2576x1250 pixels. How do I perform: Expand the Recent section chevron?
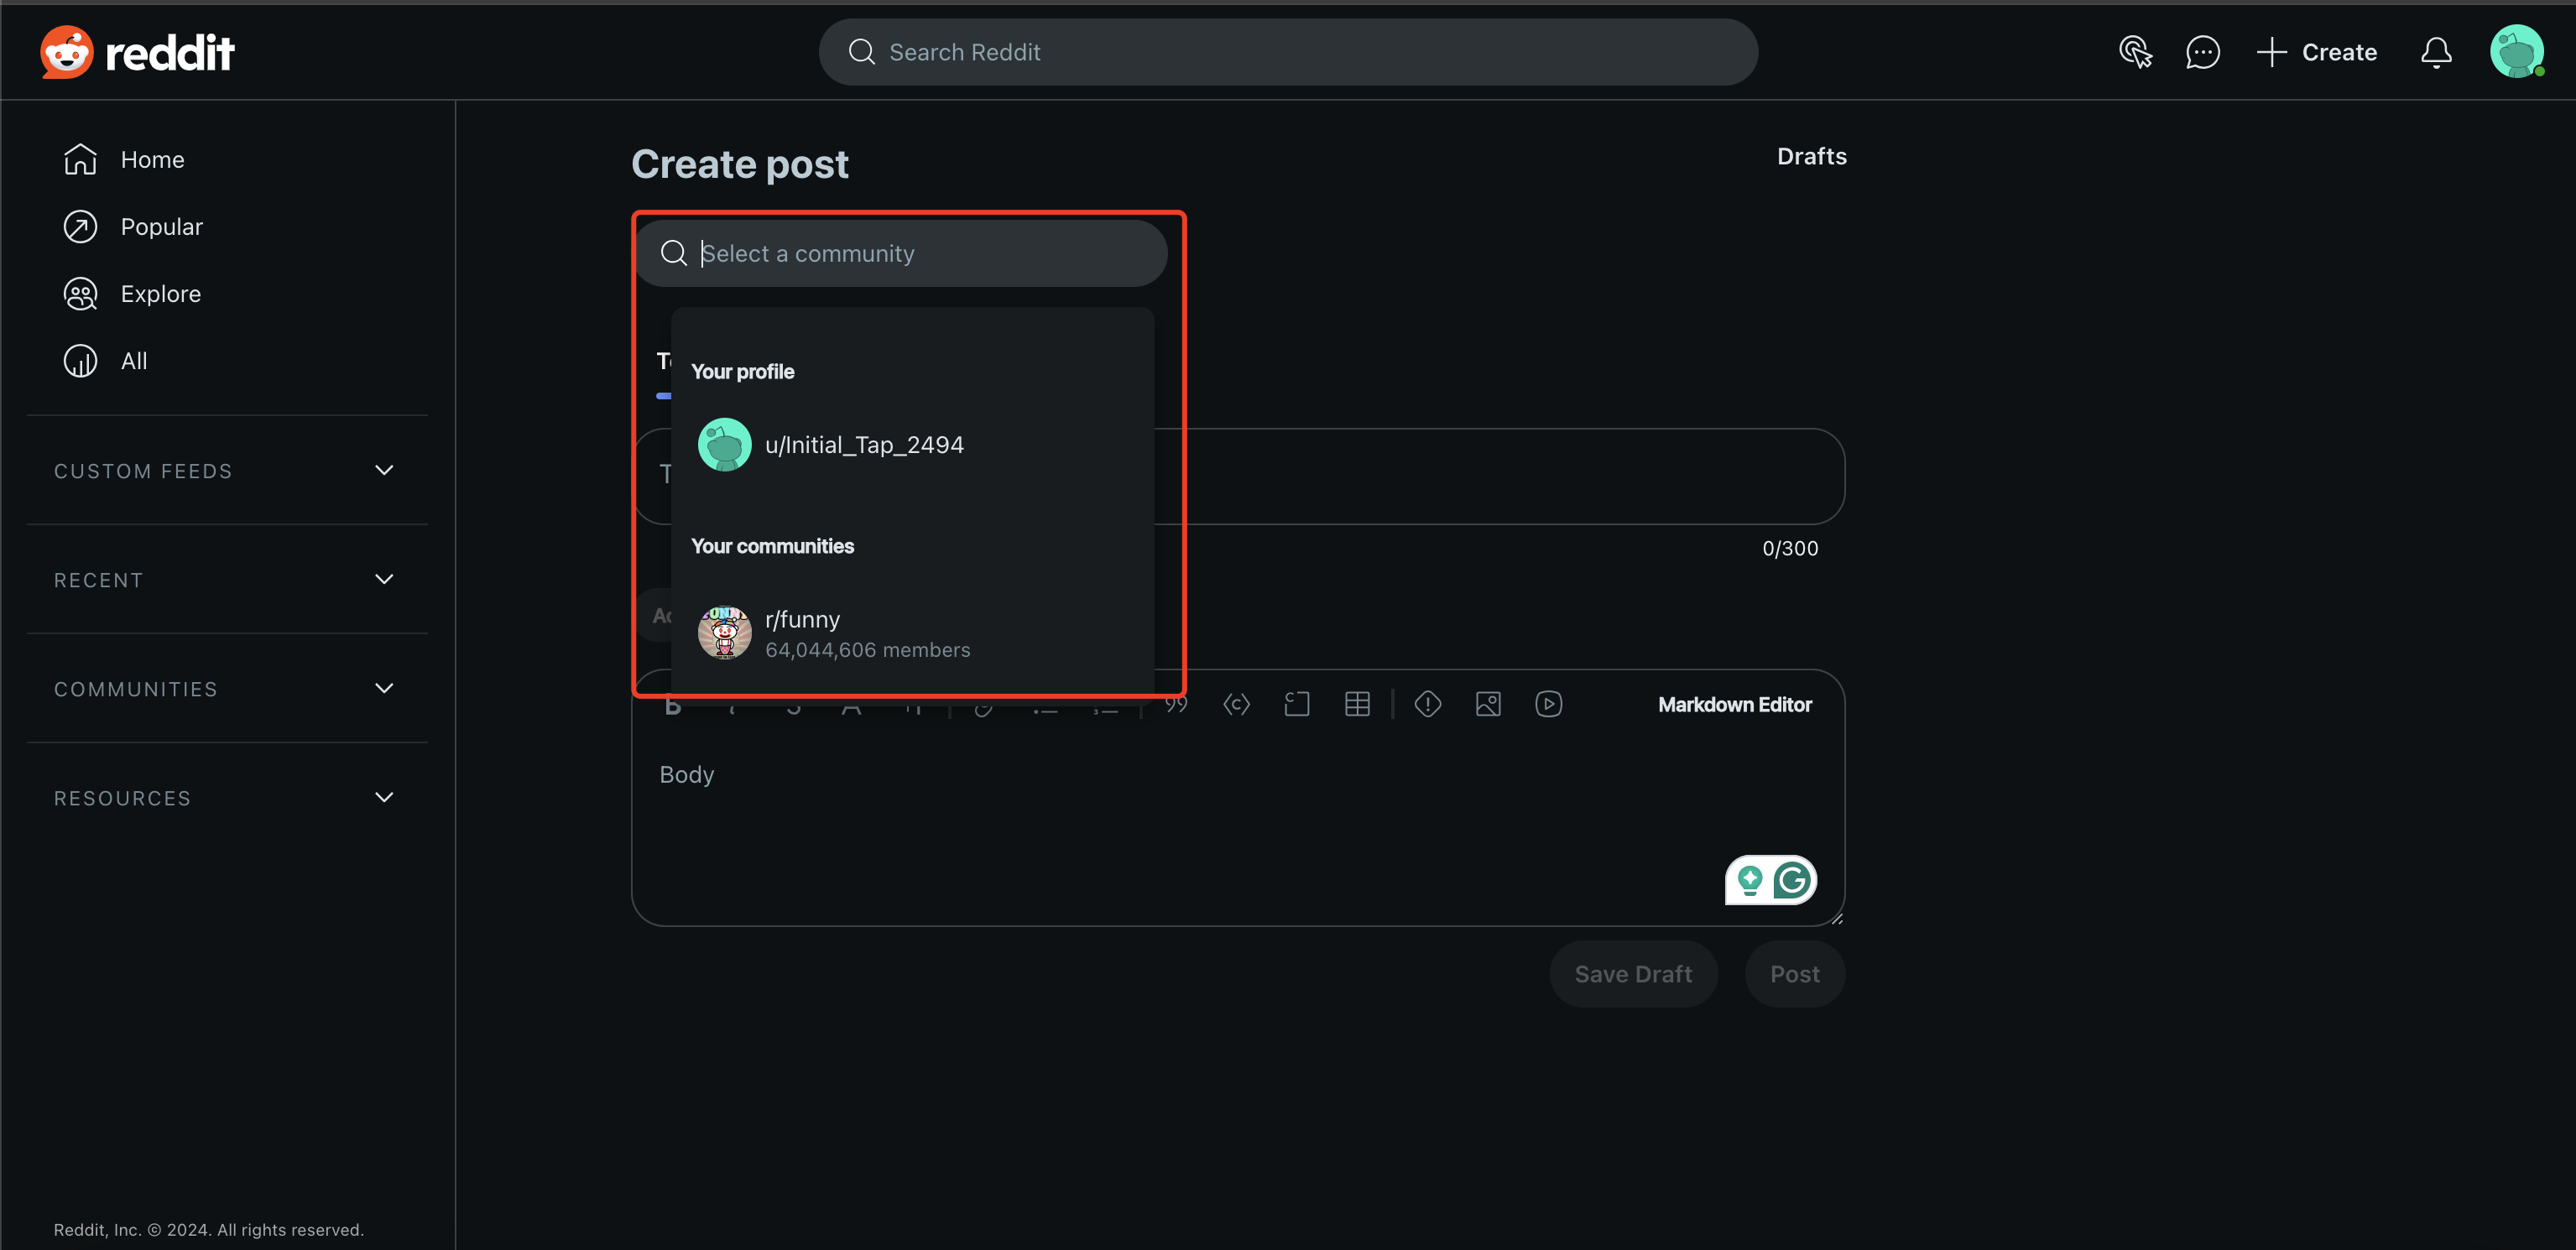click(384, 579)
